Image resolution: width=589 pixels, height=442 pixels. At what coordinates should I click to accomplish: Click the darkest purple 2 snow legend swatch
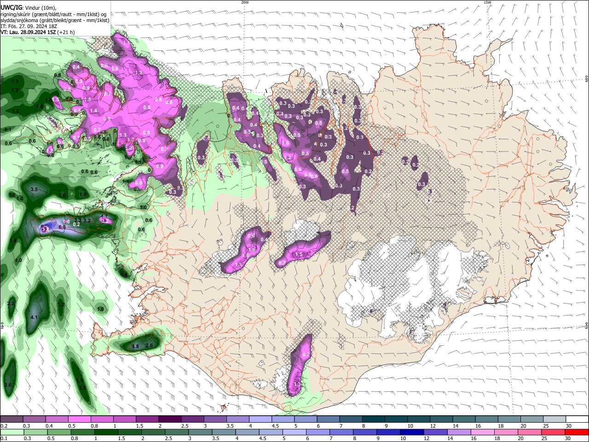click(170, 419)
